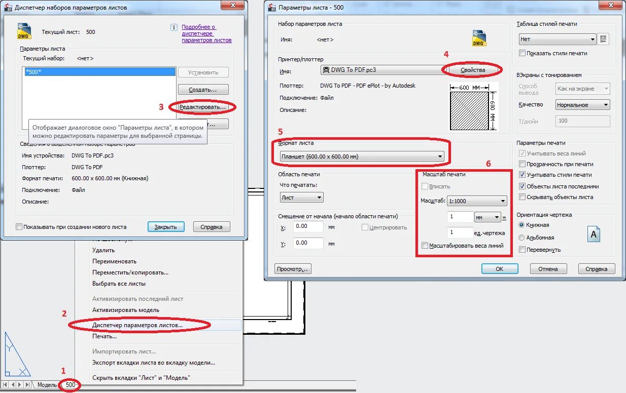Open 'Диспетчер параметров листов...' menu item

tap(137, 325)
